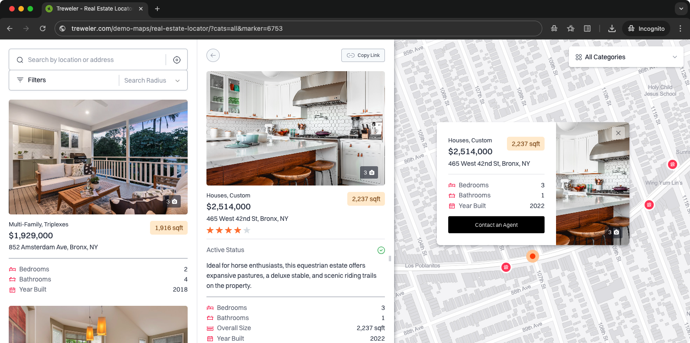Open a new browser tab
Image resolution: width=690 pixels, height=343 pixels.
click(x=157, y=9)
